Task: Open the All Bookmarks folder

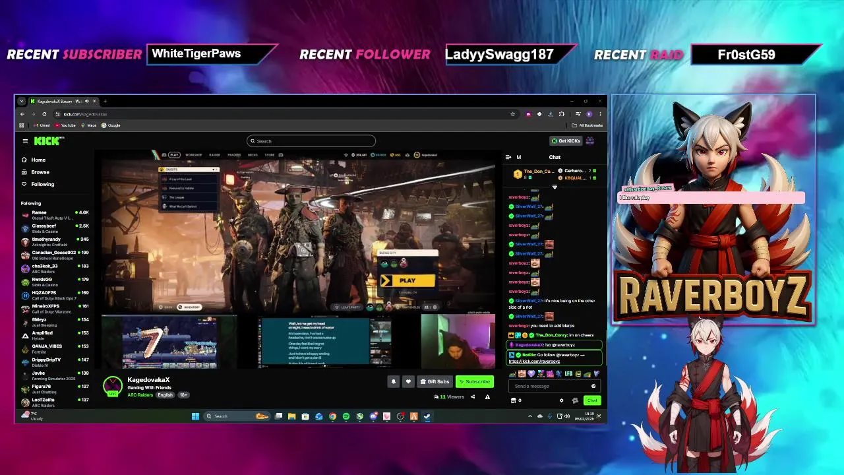Action: tap(588, 125)
